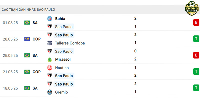Click the SA league label on 18.05.25
The width and height of the screenshot is (200, 100).
[35, 88]
